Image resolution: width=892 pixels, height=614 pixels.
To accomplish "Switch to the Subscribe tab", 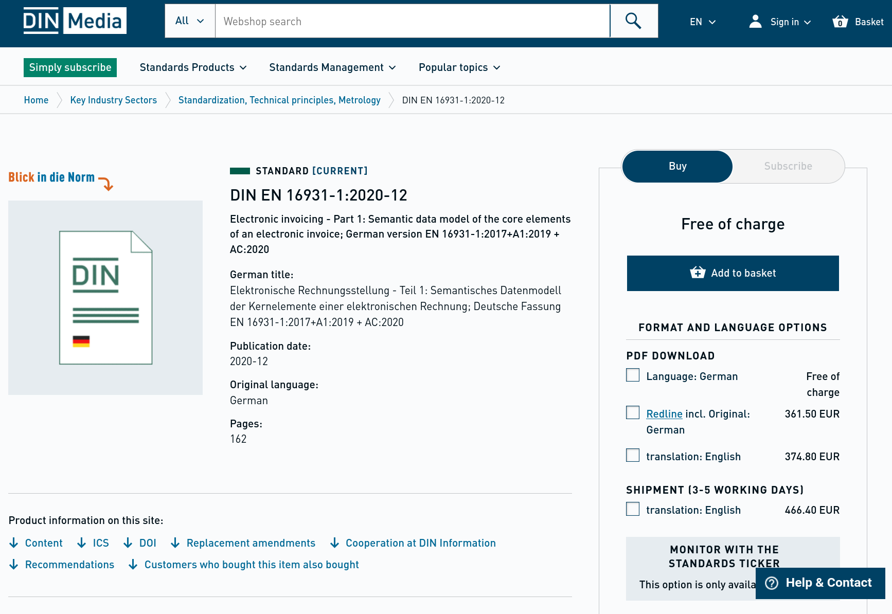I will tap(788, 166).
